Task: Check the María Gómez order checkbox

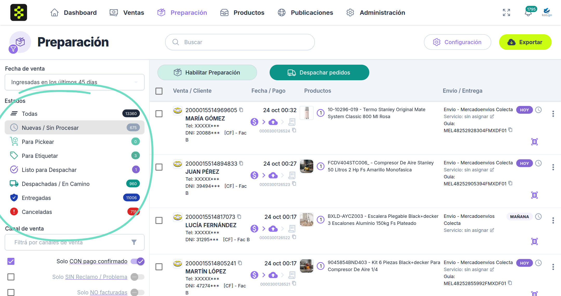Action: [159, 114]
